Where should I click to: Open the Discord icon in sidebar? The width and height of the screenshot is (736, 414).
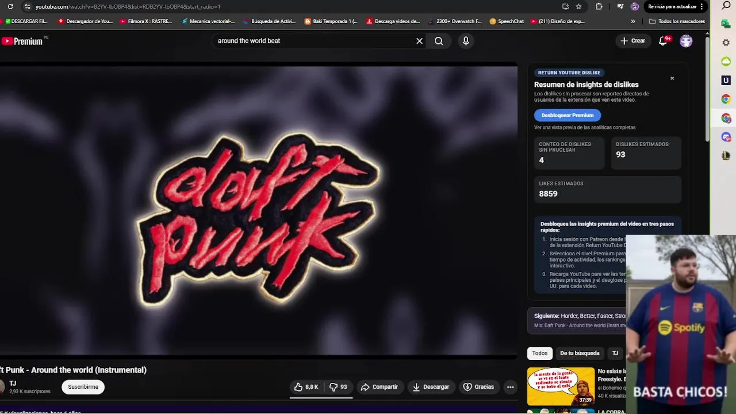tap(726, 137)
